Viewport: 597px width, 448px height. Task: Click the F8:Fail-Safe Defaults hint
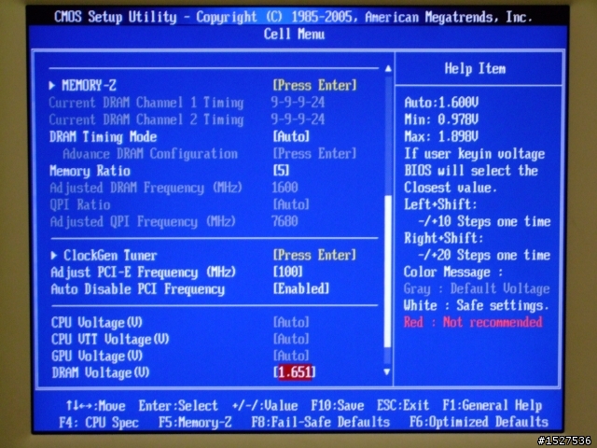[x=321, y=422]
